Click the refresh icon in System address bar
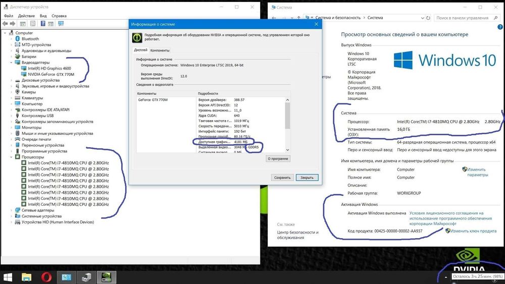 [428, 18]
